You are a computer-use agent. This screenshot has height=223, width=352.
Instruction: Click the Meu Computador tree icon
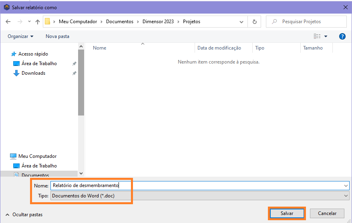(13, 156)
